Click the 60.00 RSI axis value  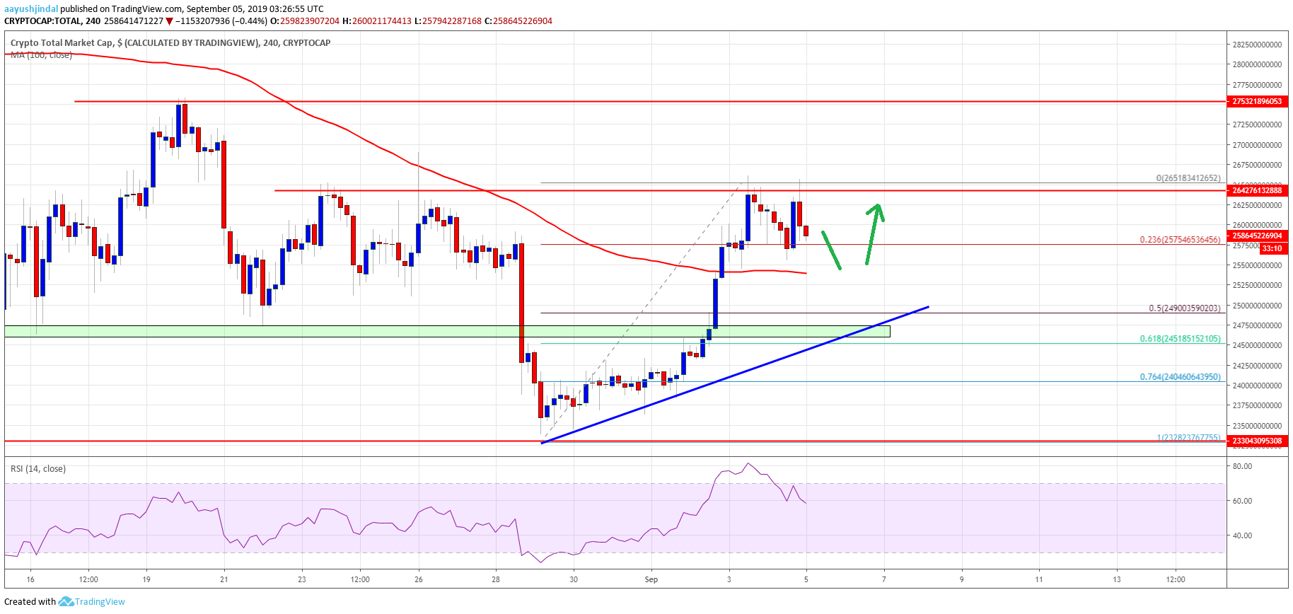click(x=1242, y=501)
